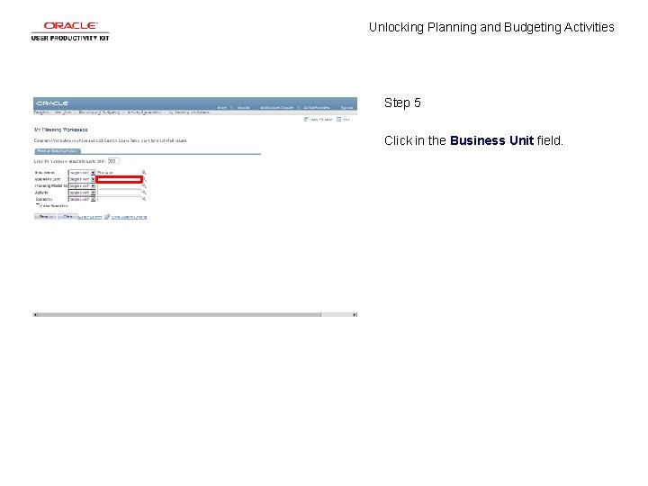Click the horizontal scrollbar thumb

pyautogui.click(x=179, y=314)
